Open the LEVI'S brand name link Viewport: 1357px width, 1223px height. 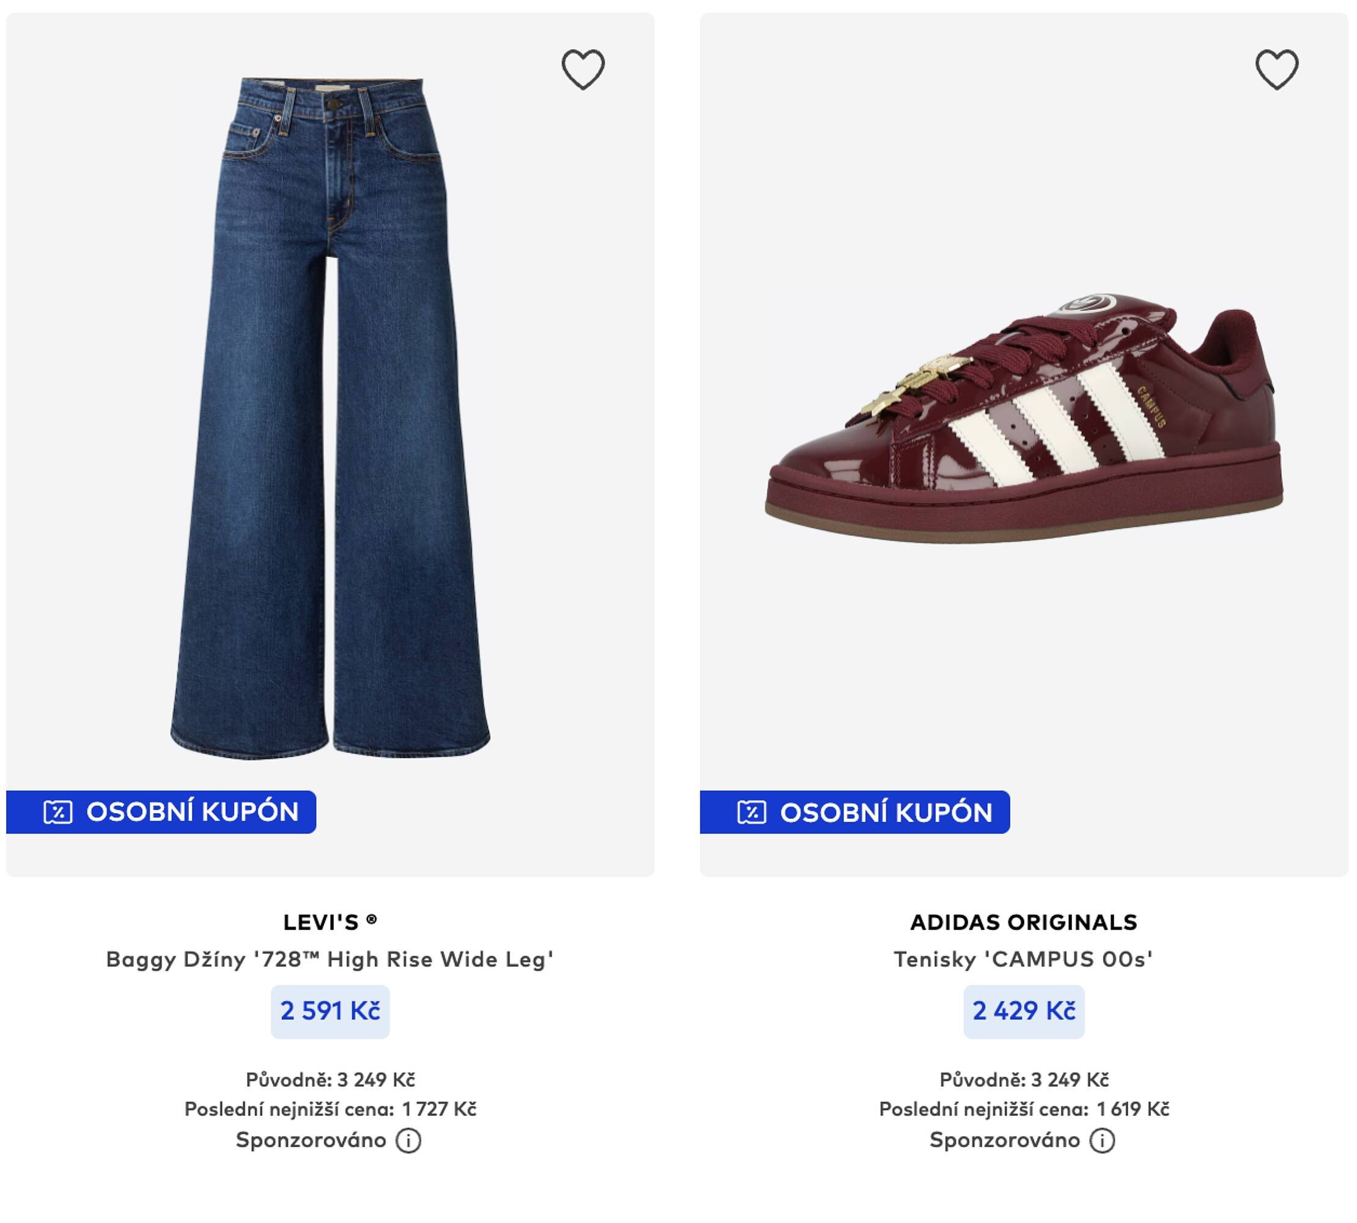(330, 922)
